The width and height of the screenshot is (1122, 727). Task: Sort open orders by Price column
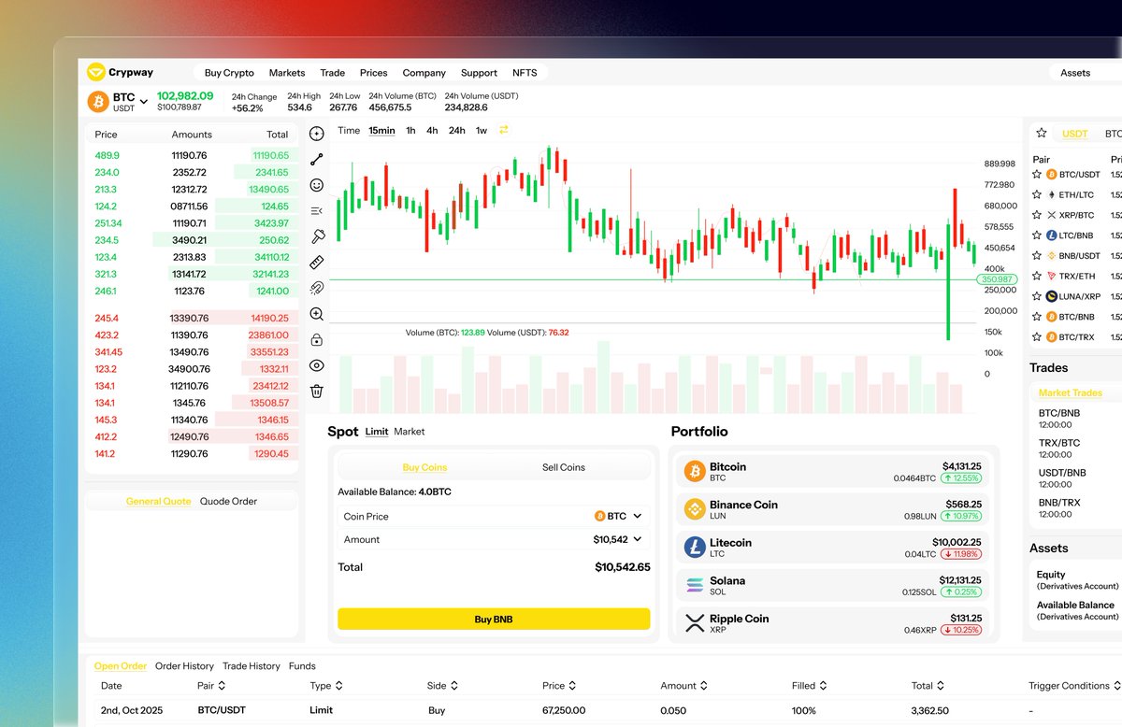point(572,686)
